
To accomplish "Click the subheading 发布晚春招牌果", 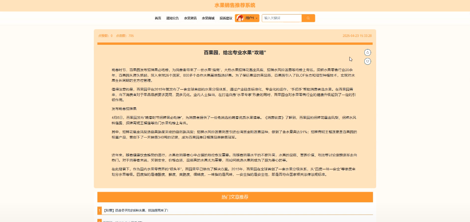I will [124, 109].
